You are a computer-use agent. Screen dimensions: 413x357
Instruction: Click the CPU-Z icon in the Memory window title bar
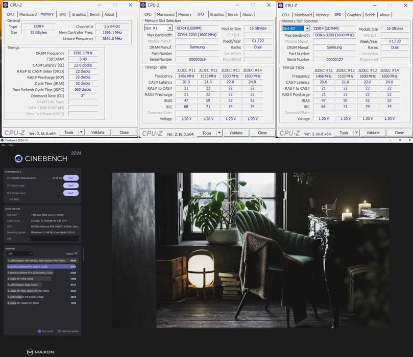pyautogui.click(x=5, y=5)
